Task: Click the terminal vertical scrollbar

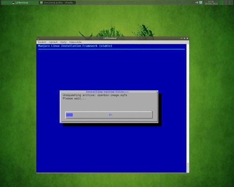Action: click(x=188, y=108)
